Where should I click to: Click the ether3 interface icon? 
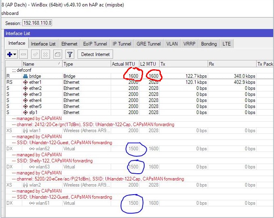[x=25, y=94]
